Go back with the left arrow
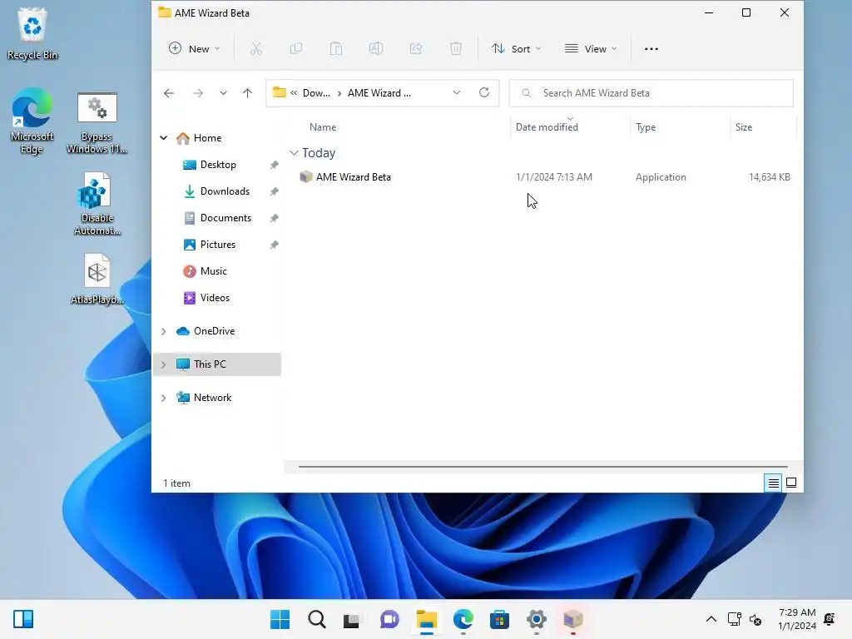 tap(169, 93)
